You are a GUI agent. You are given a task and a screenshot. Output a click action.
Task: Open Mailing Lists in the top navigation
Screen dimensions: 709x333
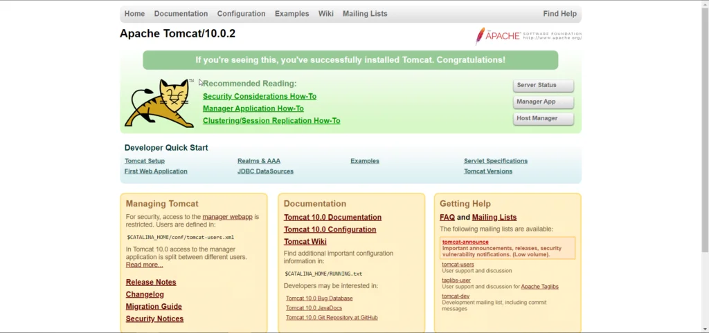point(365,14)
